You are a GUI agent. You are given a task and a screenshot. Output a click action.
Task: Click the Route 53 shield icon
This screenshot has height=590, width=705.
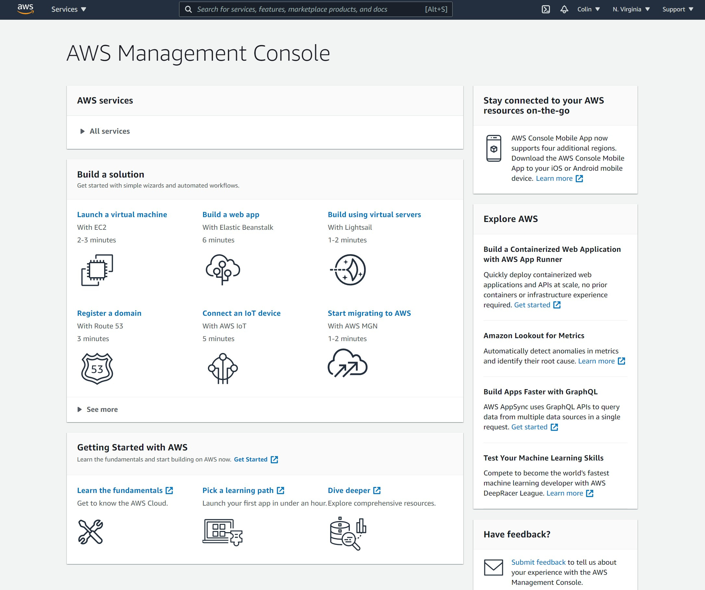[x=97, y=369]
